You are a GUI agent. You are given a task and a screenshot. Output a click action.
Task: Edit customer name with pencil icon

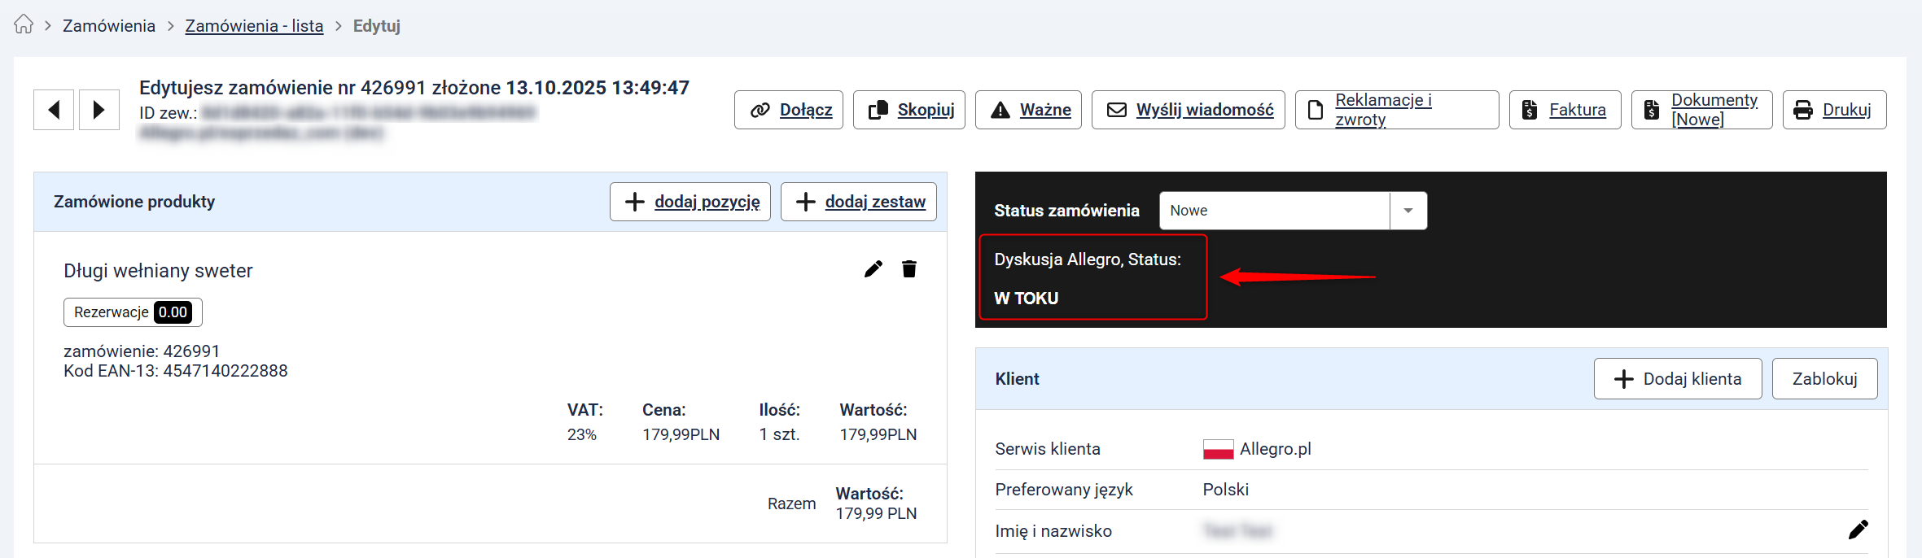(1858, 530)
